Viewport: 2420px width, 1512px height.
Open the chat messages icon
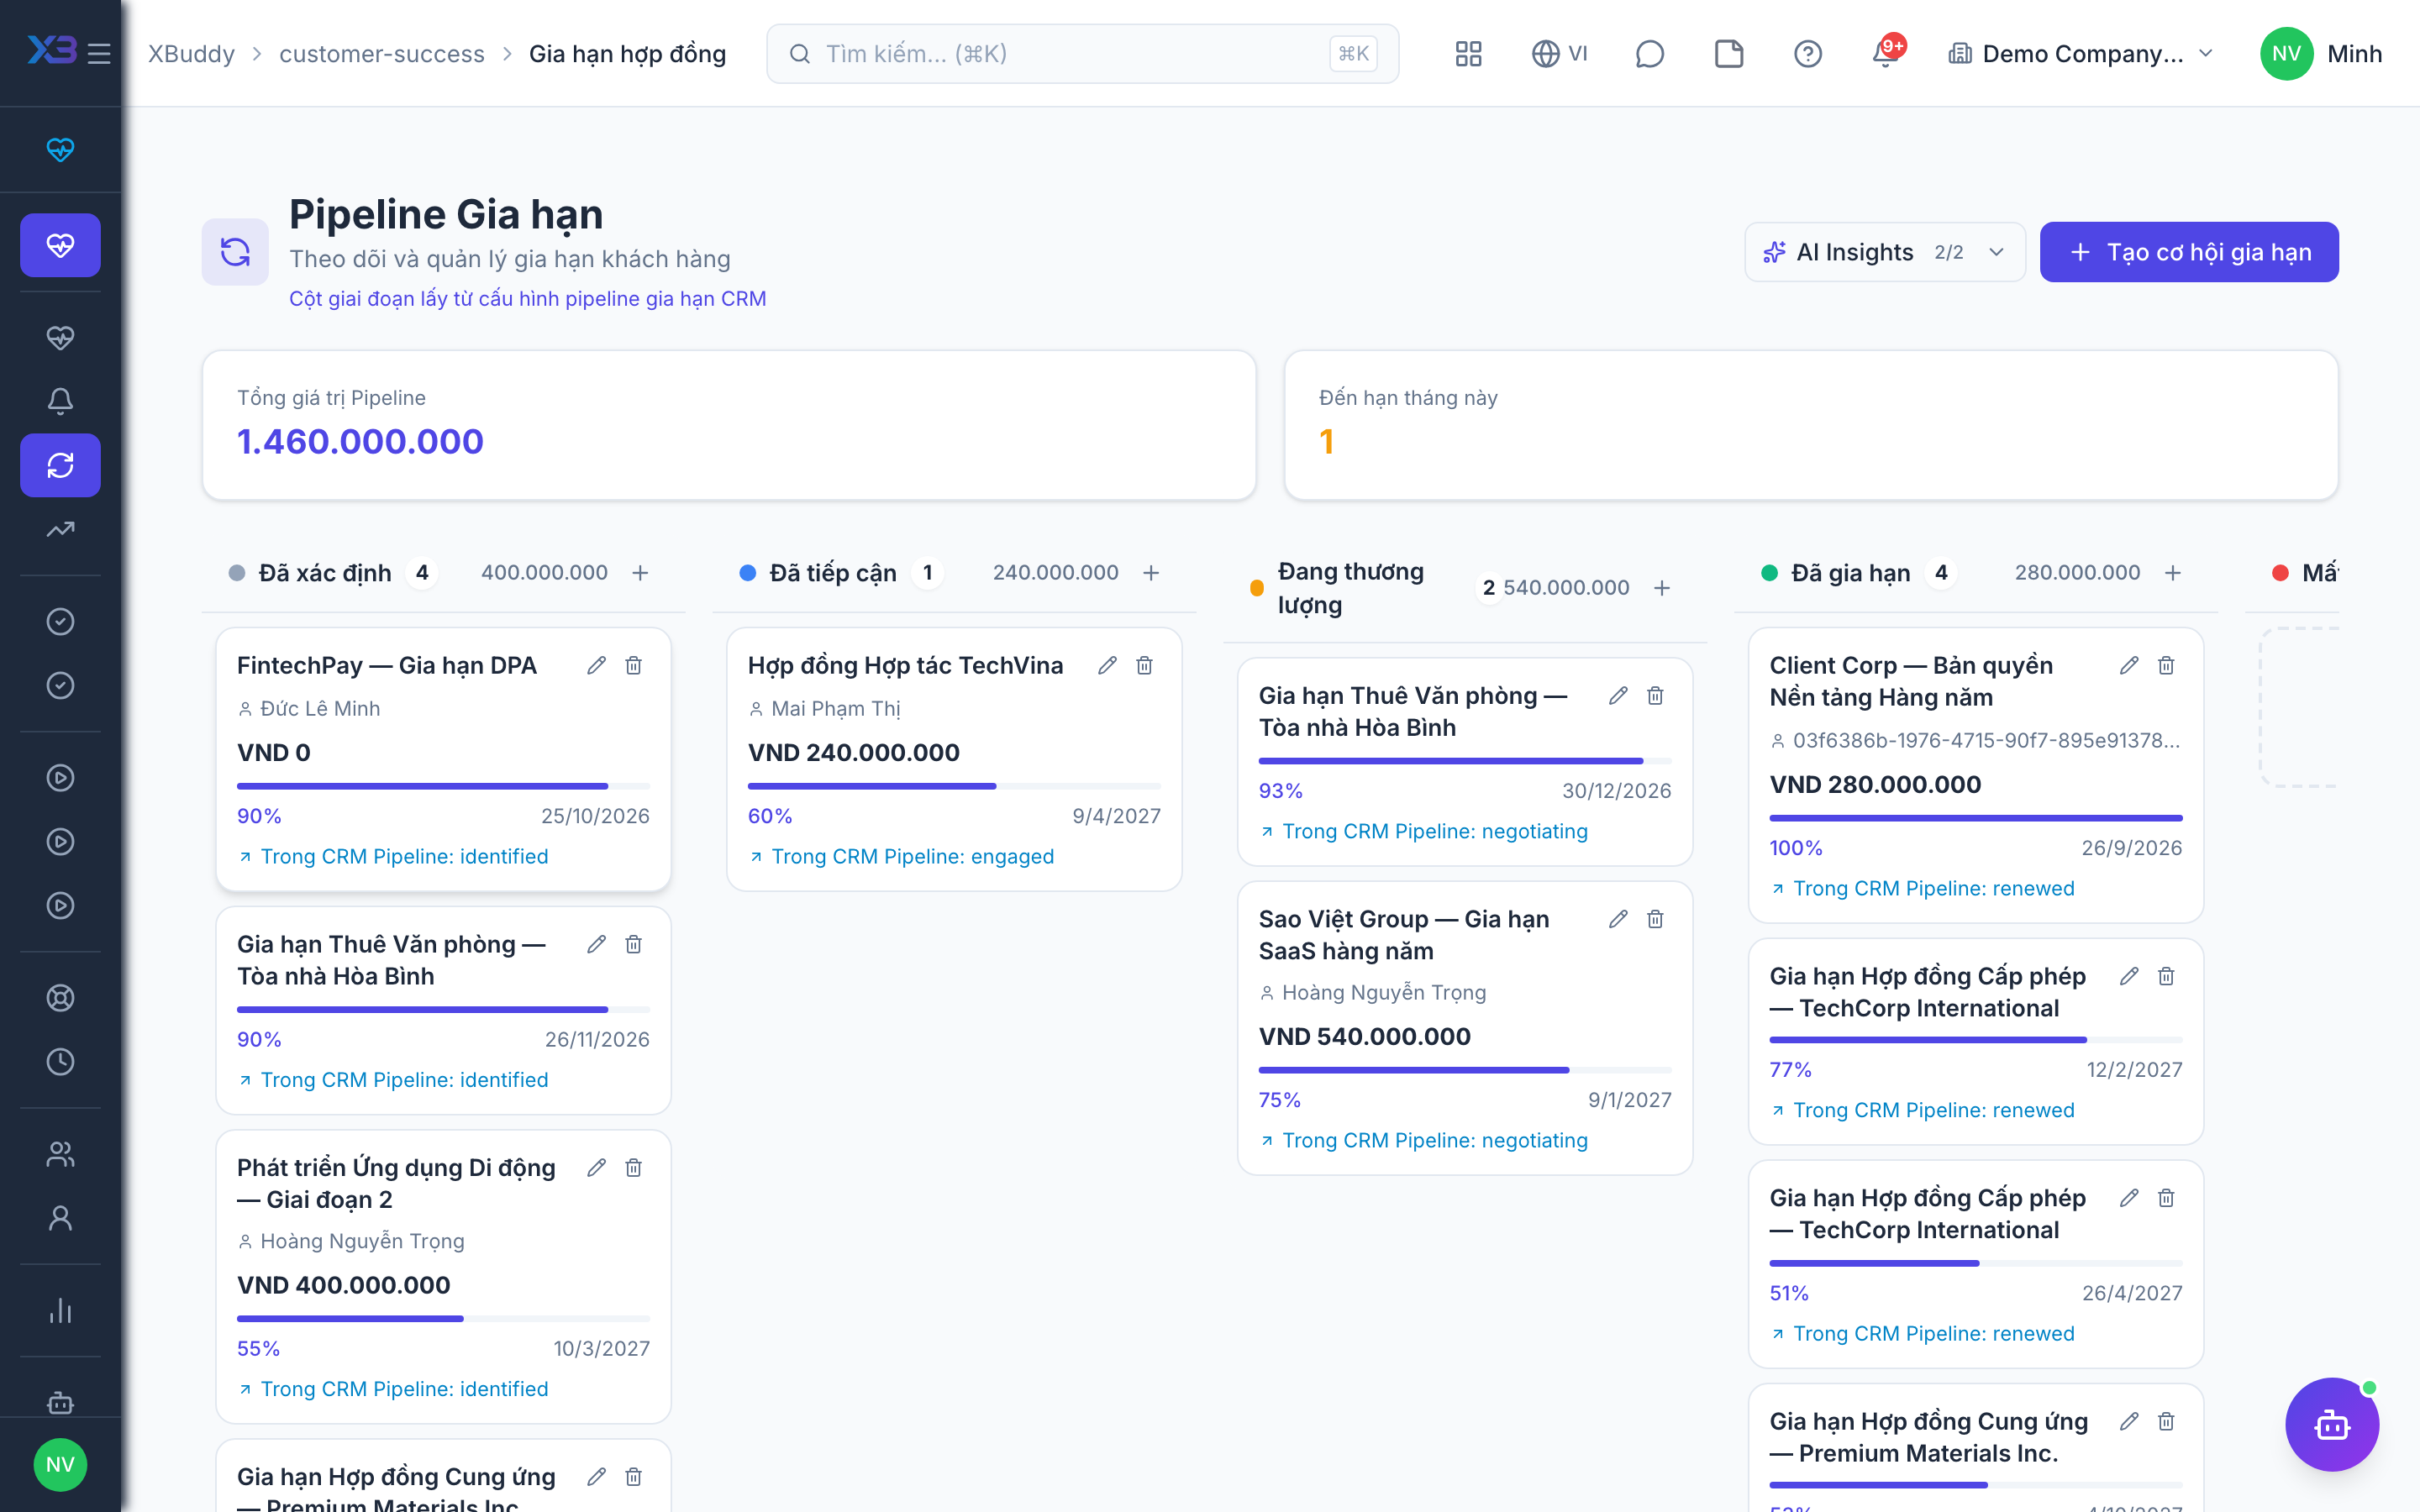click(x=1649, y=53)
